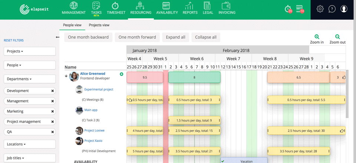Open the Tasks beta module
The width and height of the screenshot is (356, 163).
click(96, 9)
